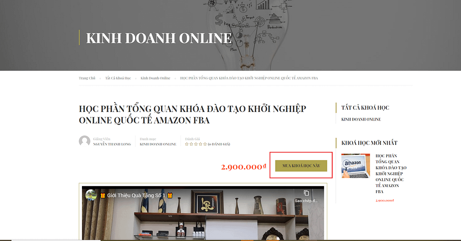Click the 'Mua khoá học này' purchase button
The height and width of the screenshot is (241, 461).
point(301,165)
